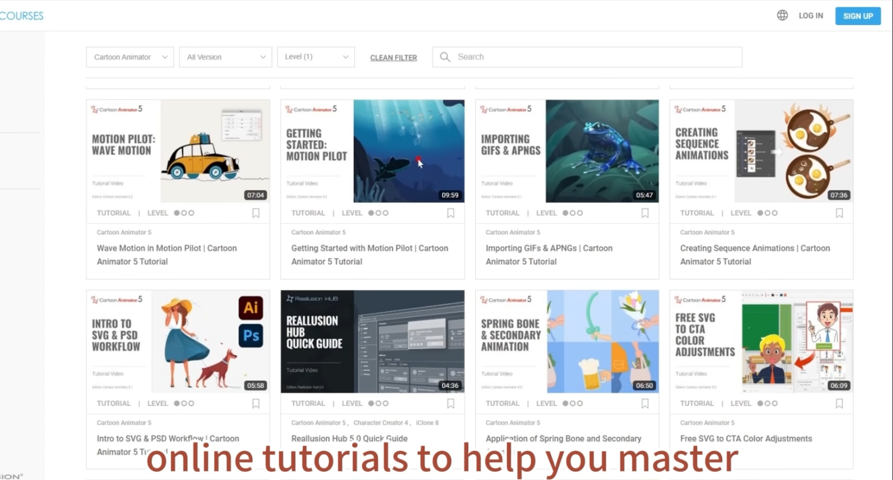Image resolution: width=893 pixels, height=480 pixels.
Task: Click the COURSES menu item
Action: tap(21, 16)
